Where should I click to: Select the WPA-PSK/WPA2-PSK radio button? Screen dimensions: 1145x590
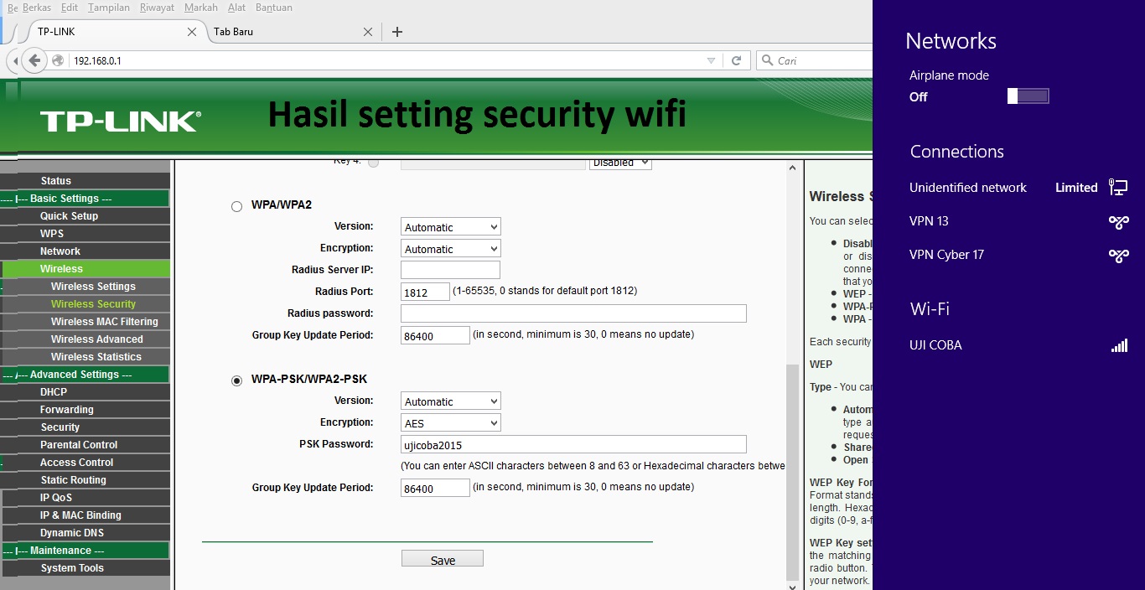coord(236,380)
